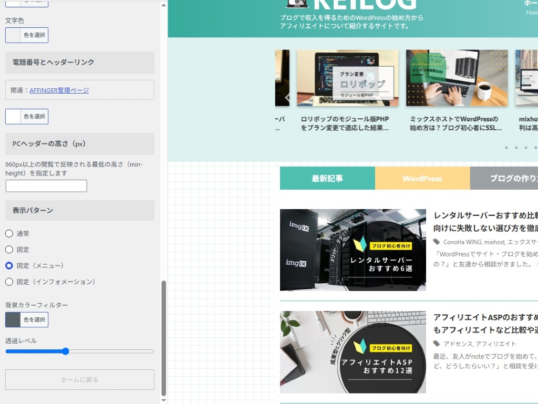Click the PCヘッダーの高さ（px） section heading
This screenshot has height=404, width=538.
pyautogui.click(x=80, y=144)
